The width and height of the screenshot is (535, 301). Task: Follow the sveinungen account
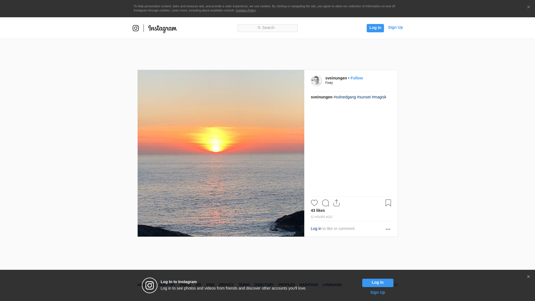tap(356, 78)
